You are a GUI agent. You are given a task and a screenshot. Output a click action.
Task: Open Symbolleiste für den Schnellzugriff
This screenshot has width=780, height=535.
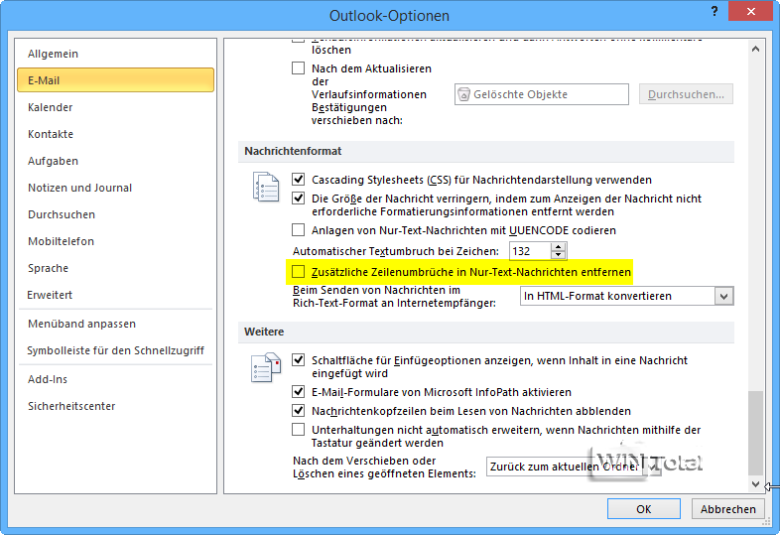point(115,350)
